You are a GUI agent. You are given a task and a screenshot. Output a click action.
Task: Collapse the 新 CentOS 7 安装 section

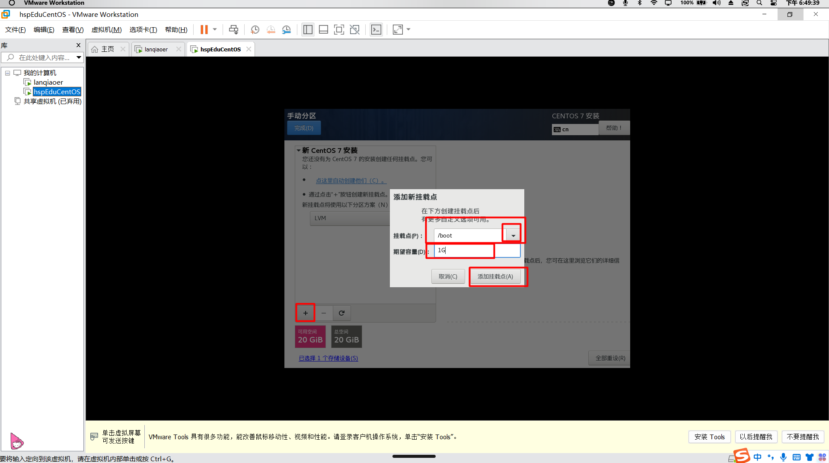click(x=298, y=150)
